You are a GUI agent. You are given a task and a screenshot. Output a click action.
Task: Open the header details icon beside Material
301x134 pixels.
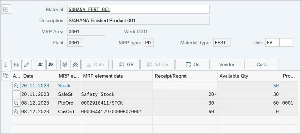(x=6, y=9)
